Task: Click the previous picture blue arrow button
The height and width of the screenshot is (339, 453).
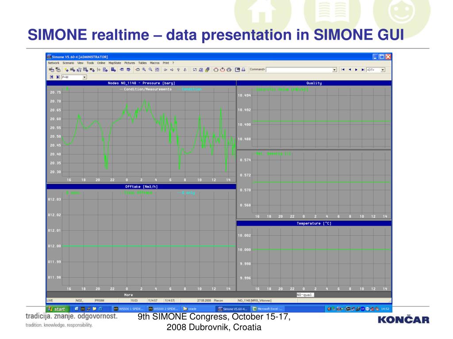Action: pyautogui.click(x=51, y=77)
